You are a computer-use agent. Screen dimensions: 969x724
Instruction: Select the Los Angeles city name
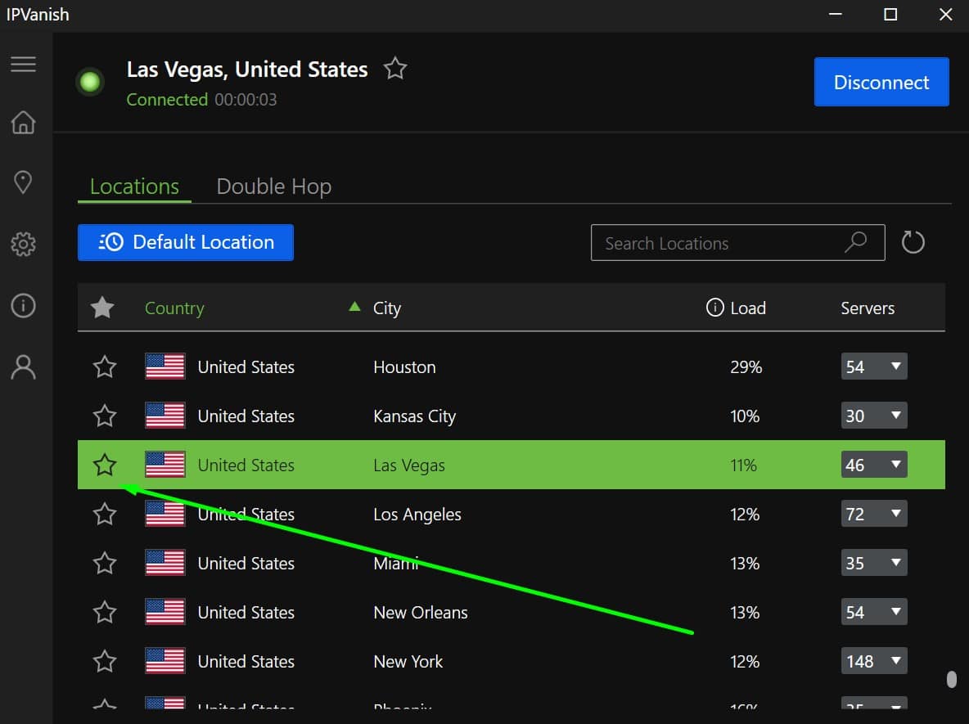coord(417,515)
